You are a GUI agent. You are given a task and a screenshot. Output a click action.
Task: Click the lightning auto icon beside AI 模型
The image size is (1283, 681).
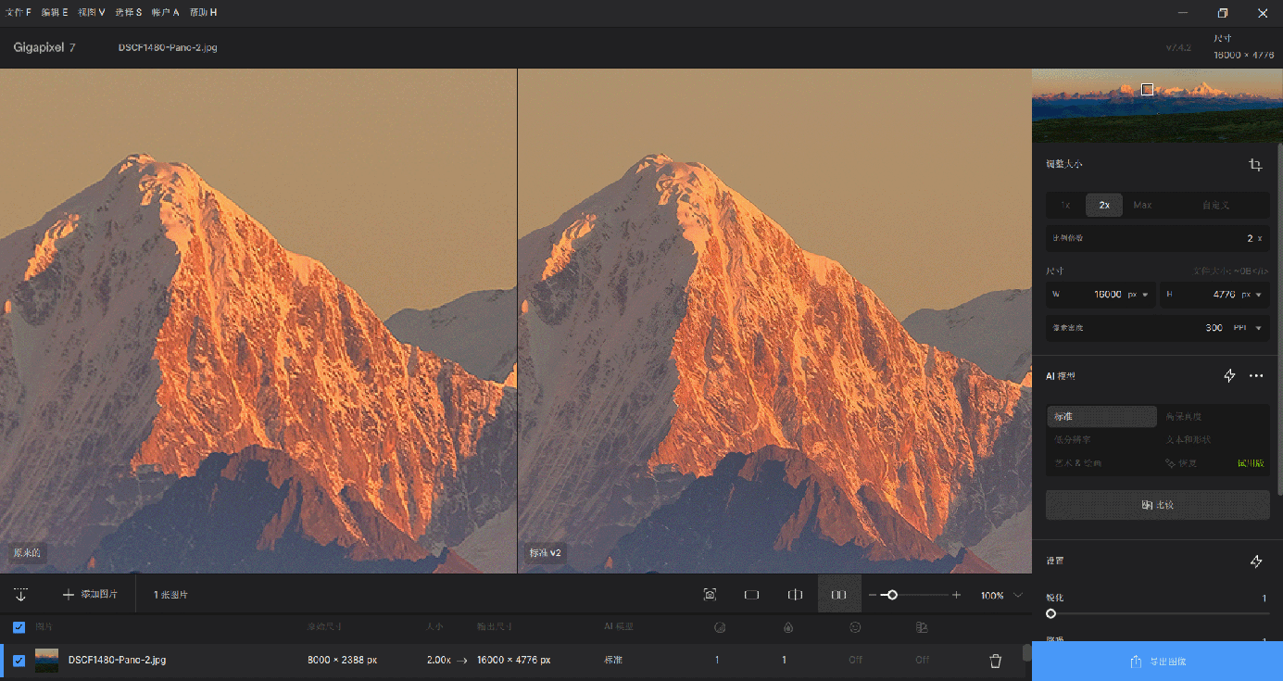click(x=1229, y=376)
